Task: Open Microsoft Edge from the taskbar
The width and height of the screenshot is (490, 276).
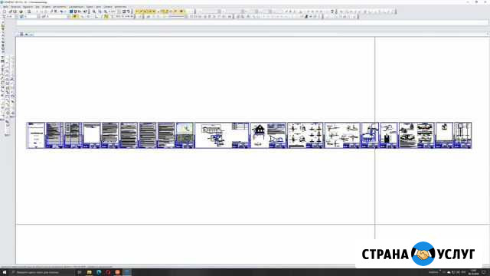Action: tap(99, 272)
